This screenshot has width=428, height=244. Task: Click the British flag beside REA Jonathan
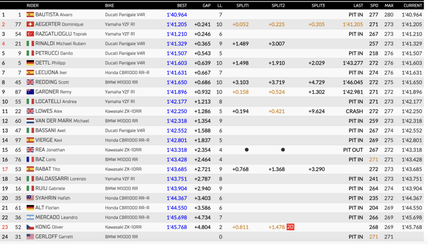[30, 150]
